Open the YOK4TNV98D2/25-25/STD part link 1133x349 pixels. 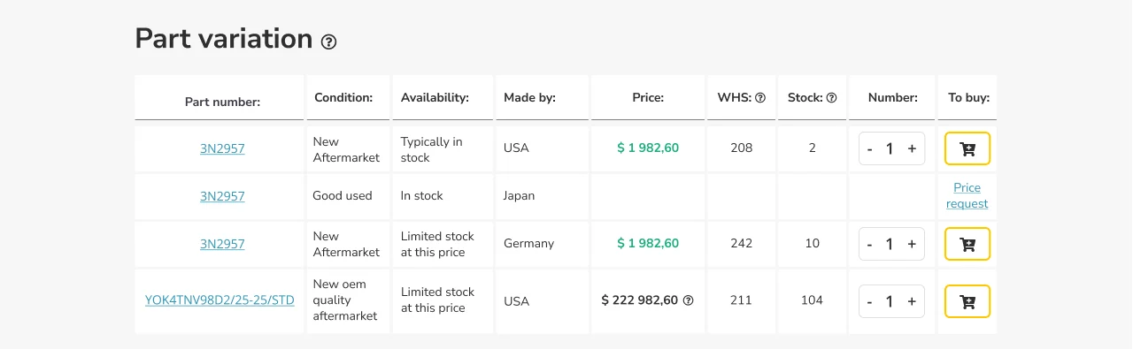(220, 300)
